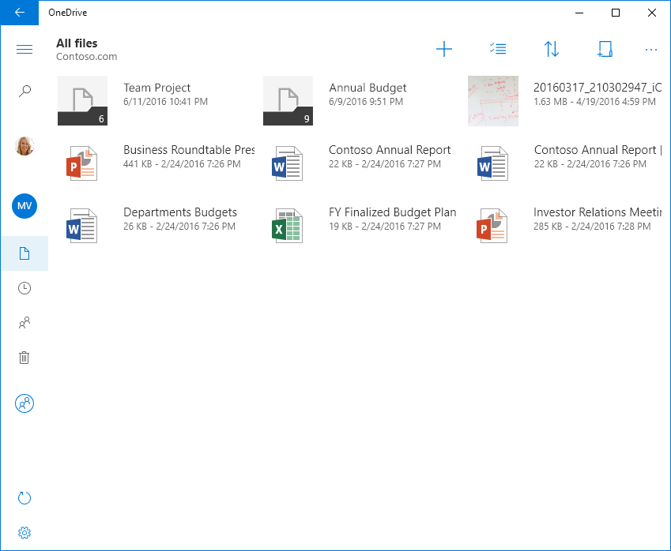671x551 pixels.
Task: Open FY Finalized Budget Plan spreadsheet
Action: [x=288, y=225]
